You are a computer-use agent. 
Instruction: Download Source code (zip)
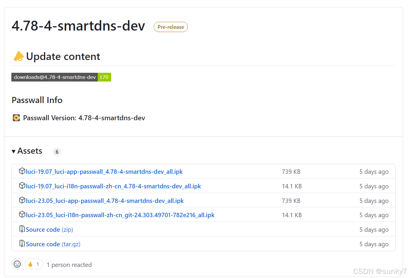[49, 230]
